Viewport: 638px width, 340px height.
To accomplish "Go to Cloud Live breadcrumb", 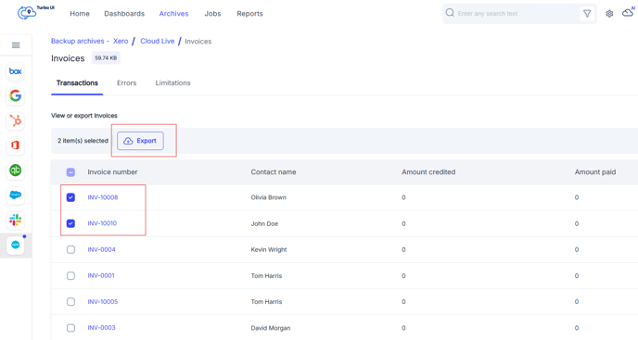I will pos(158,41).
